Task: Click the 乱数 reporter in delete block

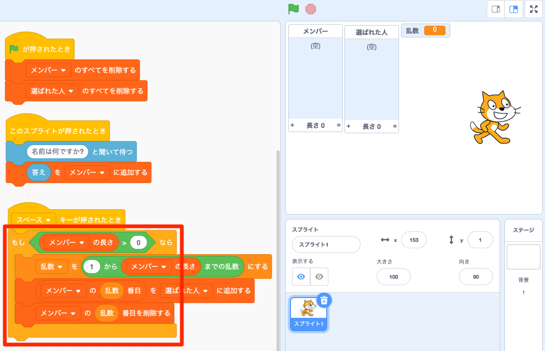Action: (x=107, y=313)
